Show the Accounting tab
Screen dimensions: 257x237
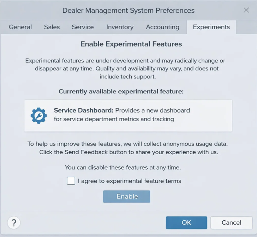click(163, 27)
